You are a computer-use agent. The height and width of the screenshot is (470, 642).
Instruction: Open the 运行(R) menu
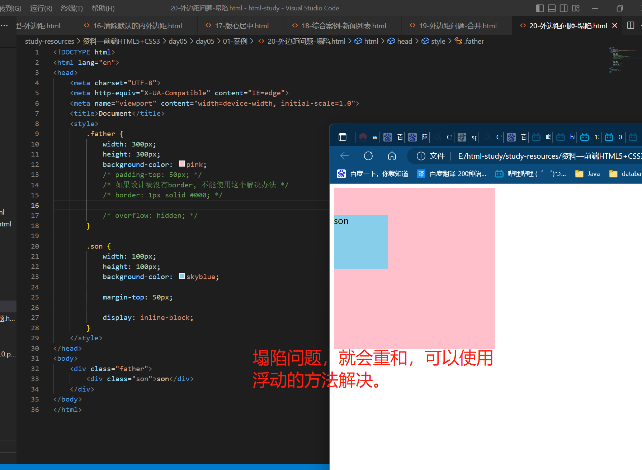point(41,8)
